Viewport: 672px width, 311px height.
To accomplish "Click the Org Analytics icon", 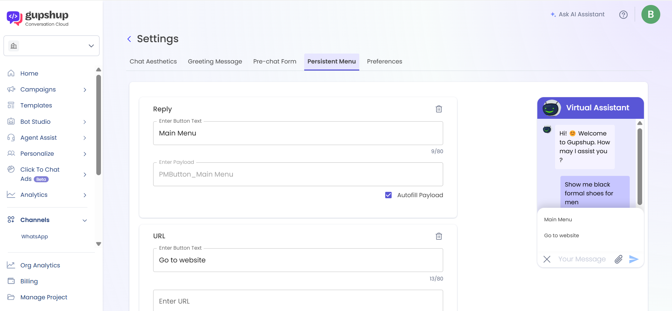I will coord(11,265).
